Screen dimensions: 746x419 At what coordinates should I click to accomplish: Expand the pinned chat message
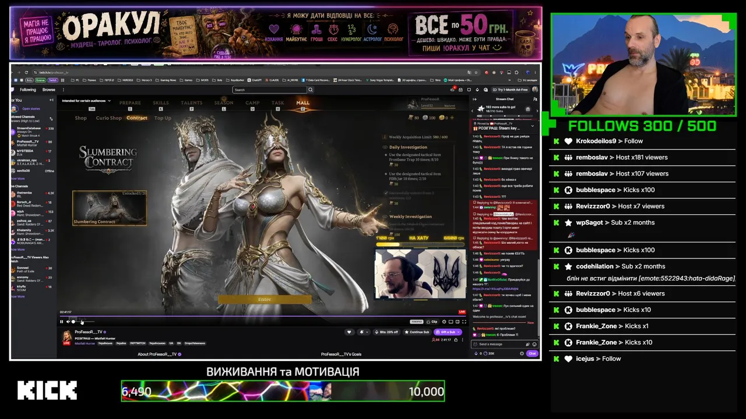click(532, 126)
